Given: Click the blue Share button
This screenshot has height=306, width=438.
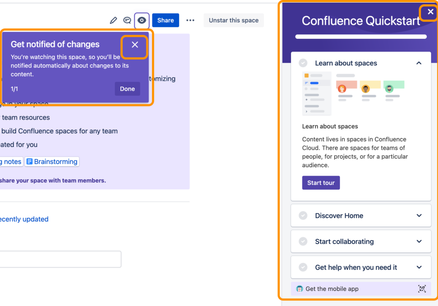Looking at the screenshot, I should [166, 21].
